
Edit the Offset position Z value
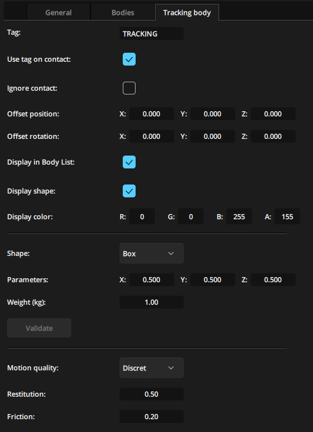(x=273, y=114)
